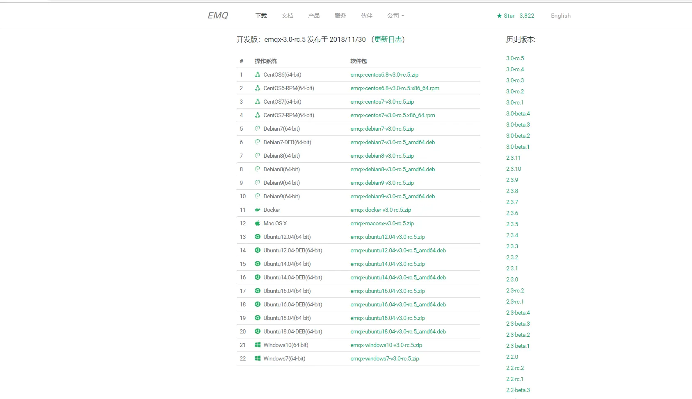Viewport: 692px width, 399px height.
Task: Open history version 2.2.0
Action: click(512, 357)
